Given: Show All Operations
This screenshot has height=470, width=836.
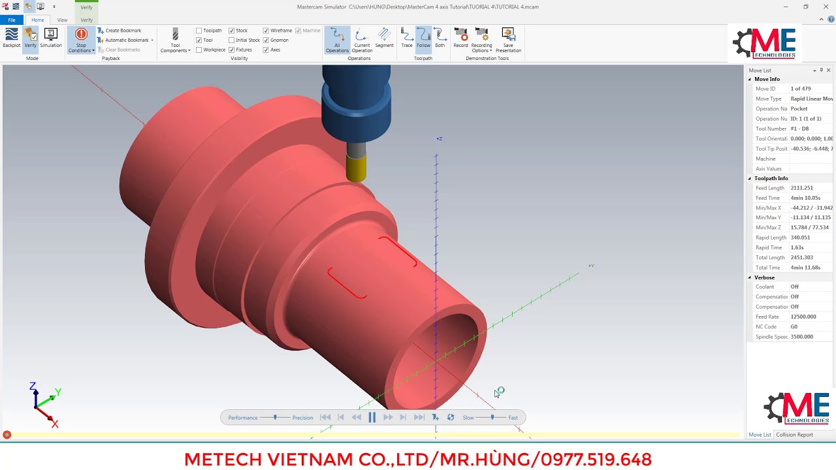Looking at the screenshot, I should pos(337,40).
